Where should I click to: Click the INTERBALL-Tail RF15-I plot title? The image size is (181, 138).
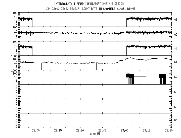(90, 4)
